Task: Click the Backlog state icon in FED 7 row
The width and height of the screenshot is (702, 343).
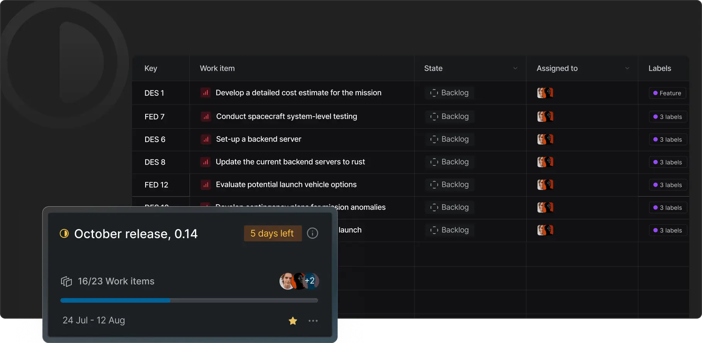Action: (434, 117)
